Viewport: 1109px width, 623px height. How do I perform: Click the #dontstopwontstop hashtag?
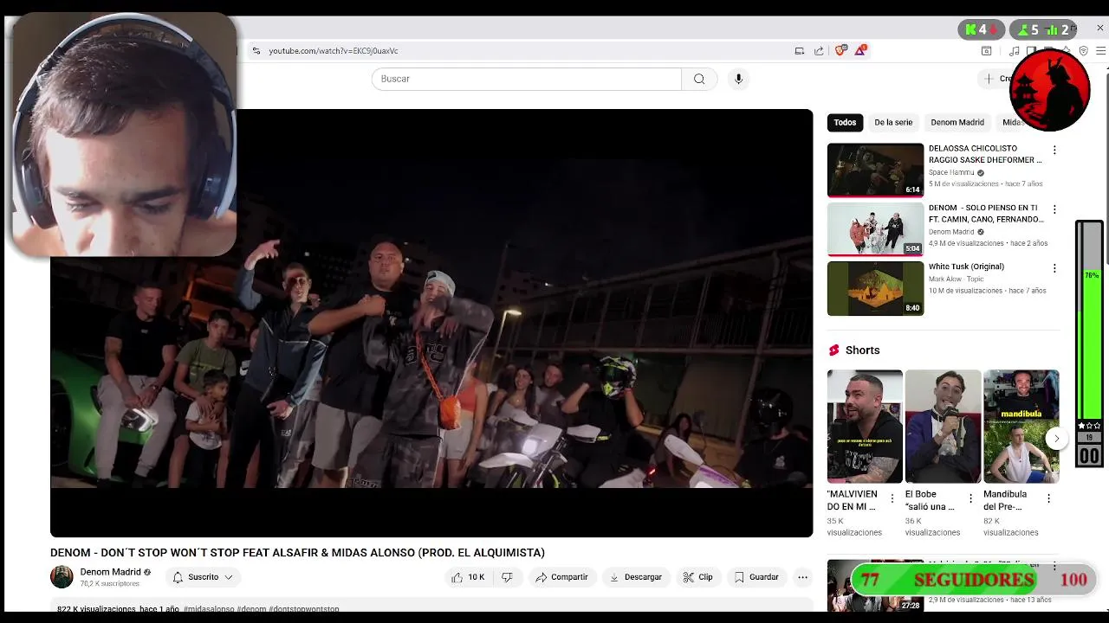(304, 609)
